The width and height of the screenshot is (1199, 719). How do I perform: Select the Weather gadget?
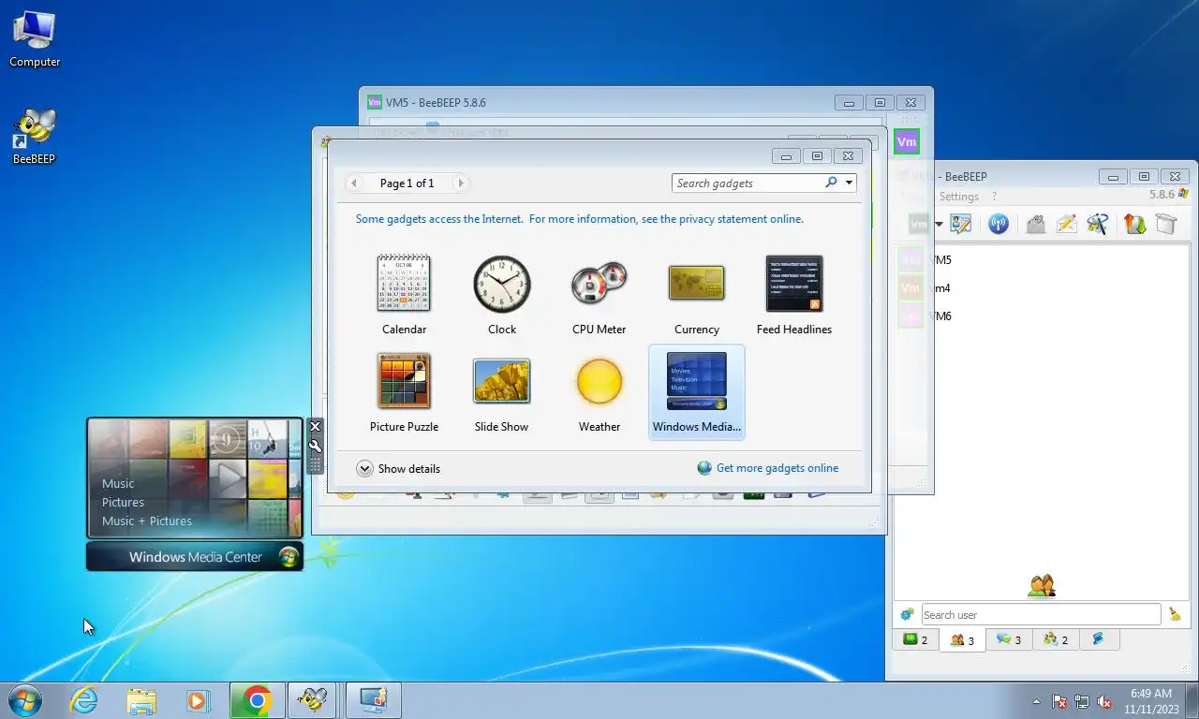tap(599, 392)
